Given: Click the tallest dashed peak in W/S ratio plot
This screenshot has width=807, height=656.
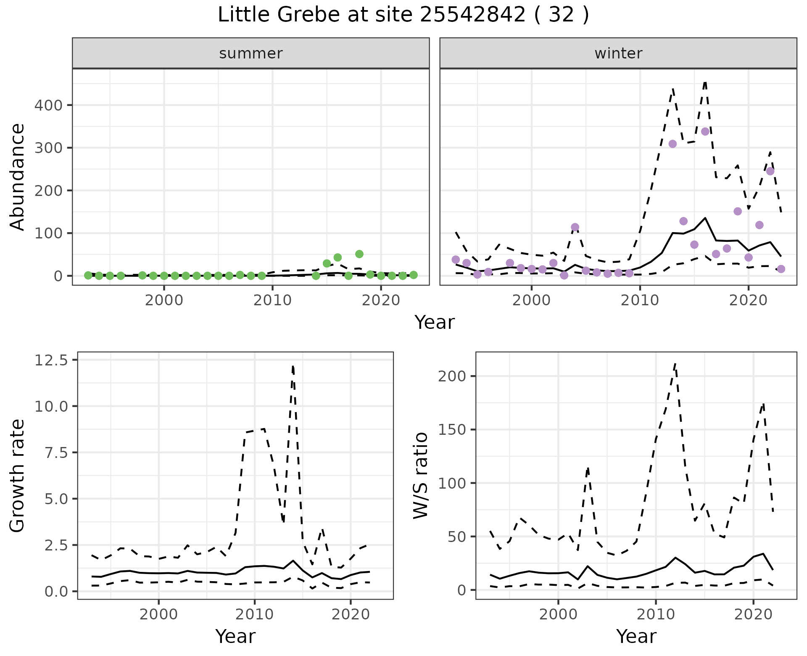Looking at the screenshot, I should pos(675,364).
